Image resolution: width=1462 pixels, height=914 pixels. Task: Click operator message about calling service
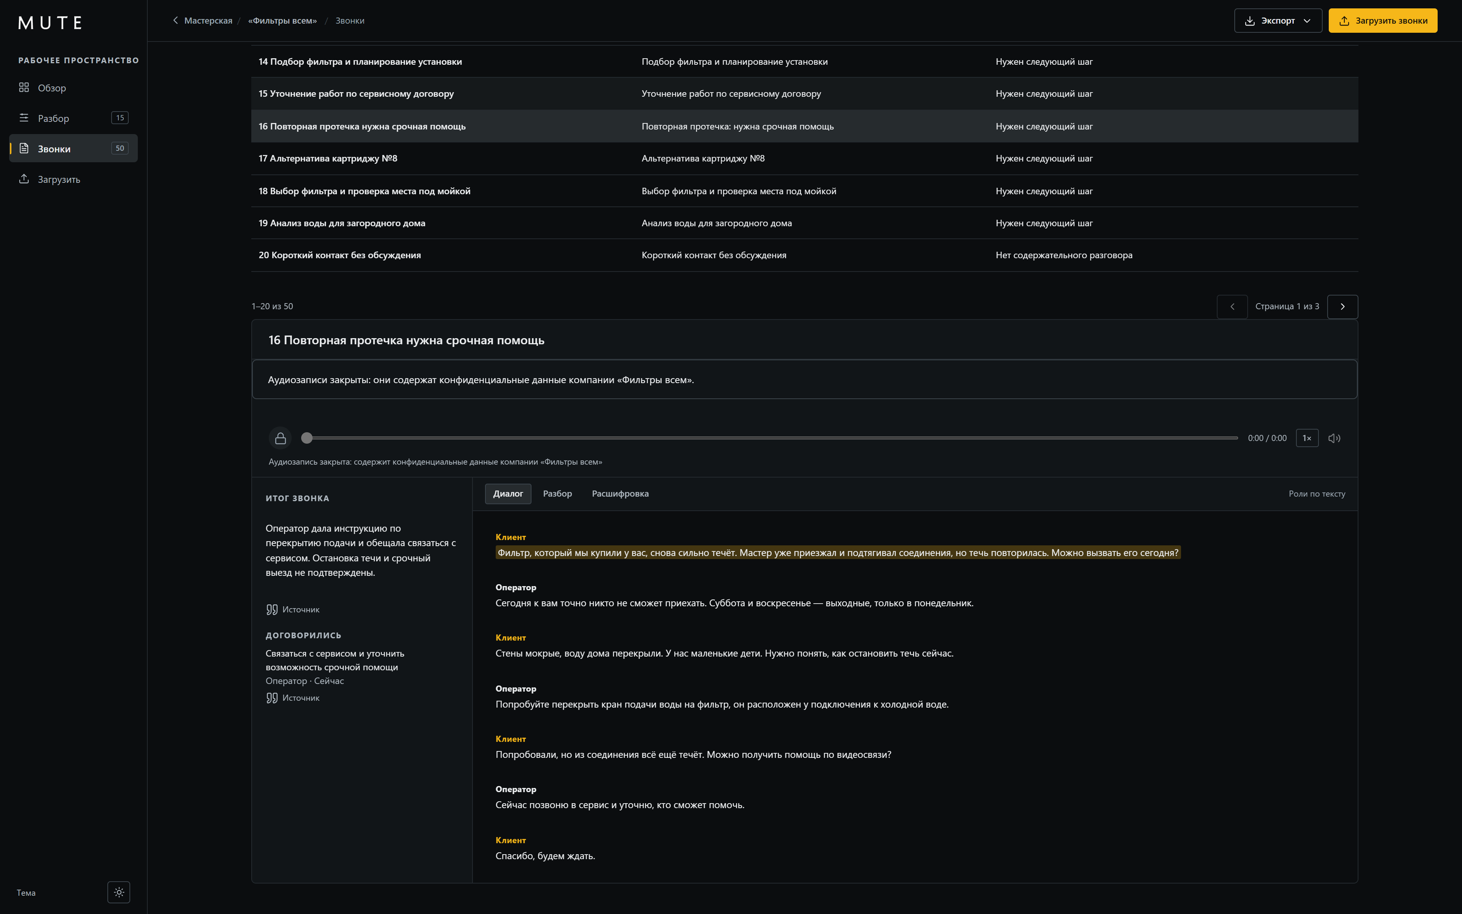coord(620,805)
